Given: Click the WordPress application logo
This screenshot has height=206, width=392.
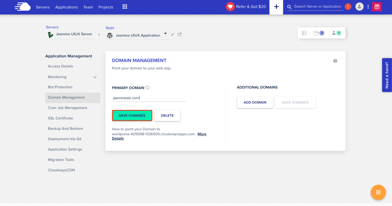Looking at the screenshot, I should tap(110, 36).
